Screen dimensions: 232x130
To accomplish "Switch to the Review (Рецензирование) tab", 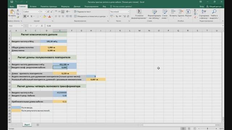I will click(91, 6).
